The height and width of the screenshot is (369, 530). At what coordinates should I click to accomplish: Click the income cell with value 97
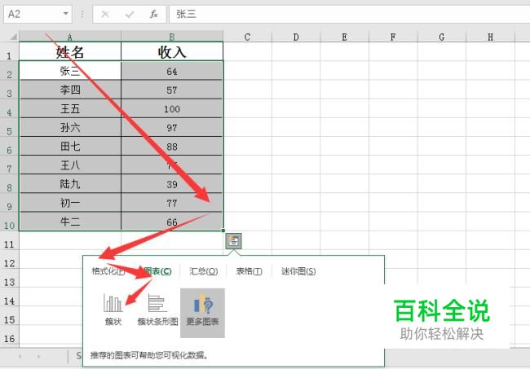tap(172, 127)
